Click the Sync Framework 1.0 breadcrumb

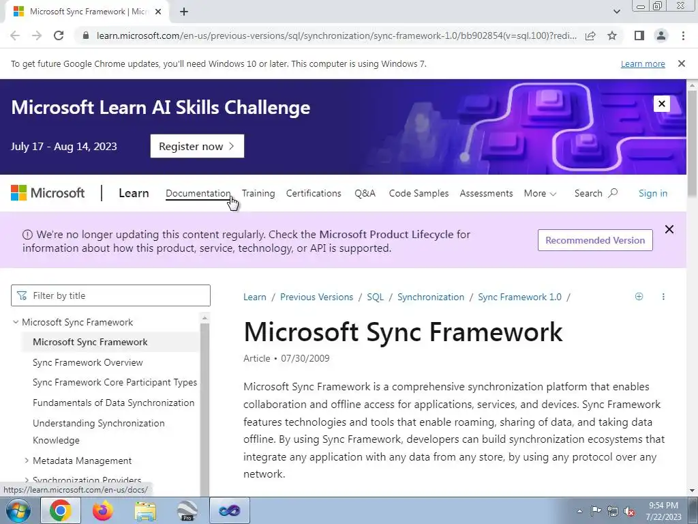519,297
